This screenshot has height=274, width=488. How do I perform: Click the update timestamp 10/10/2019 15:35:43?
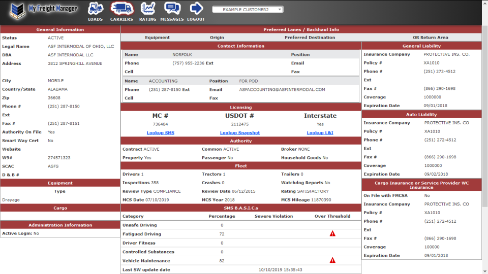(281, 269)
